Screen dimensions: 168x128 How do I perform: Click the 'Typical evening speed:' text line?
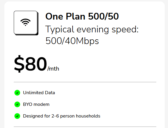point(92,29)
